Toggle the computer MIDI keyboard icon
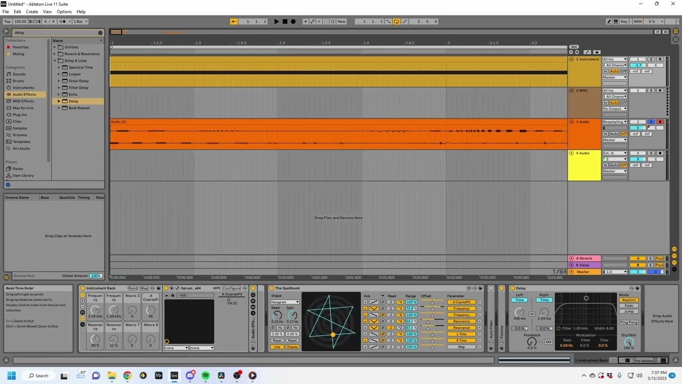 click(x=616, y=21)
